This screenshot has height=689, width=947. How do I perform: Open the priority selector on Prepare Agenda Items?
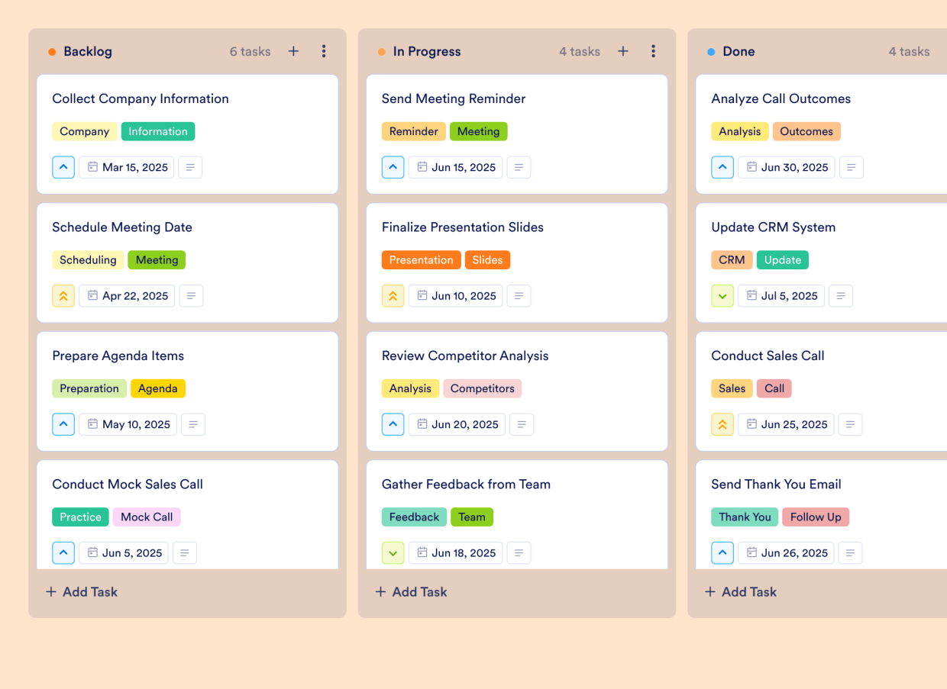pyautogui.click(x=63, y=424)
